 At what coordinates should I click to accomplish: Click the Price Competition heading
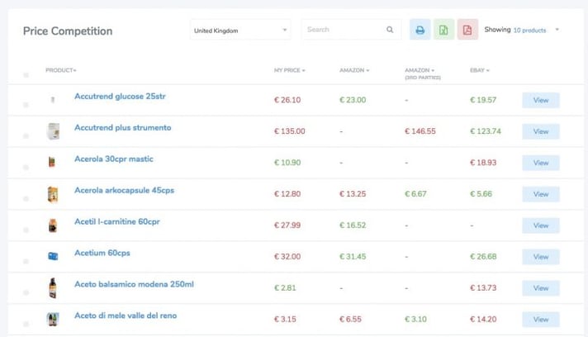point(68,31)
